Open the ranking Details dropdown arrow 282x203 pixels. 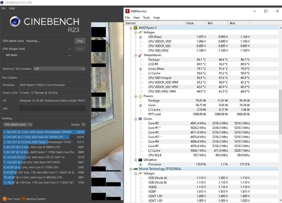[x=83, y=125]
